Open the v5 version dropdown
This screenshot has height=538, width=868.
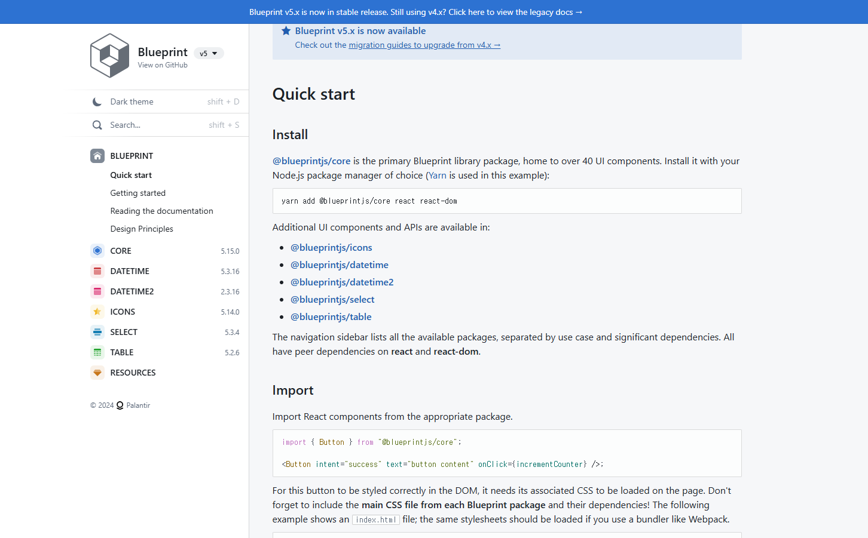pyautogui.click(x=209, y=53)
